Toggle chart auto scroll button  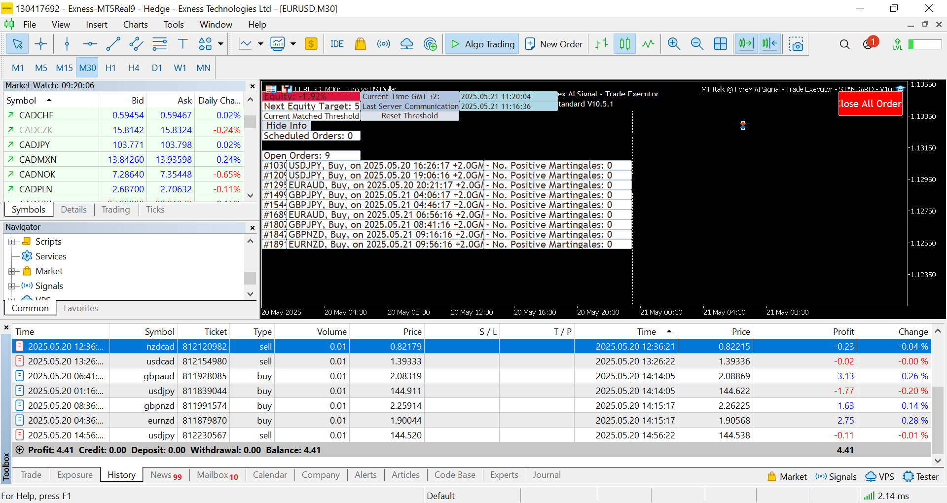746,44
